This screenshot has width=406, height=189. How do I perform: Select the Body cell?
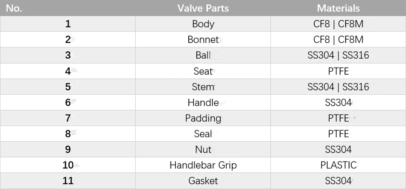[x=203, y=24]
